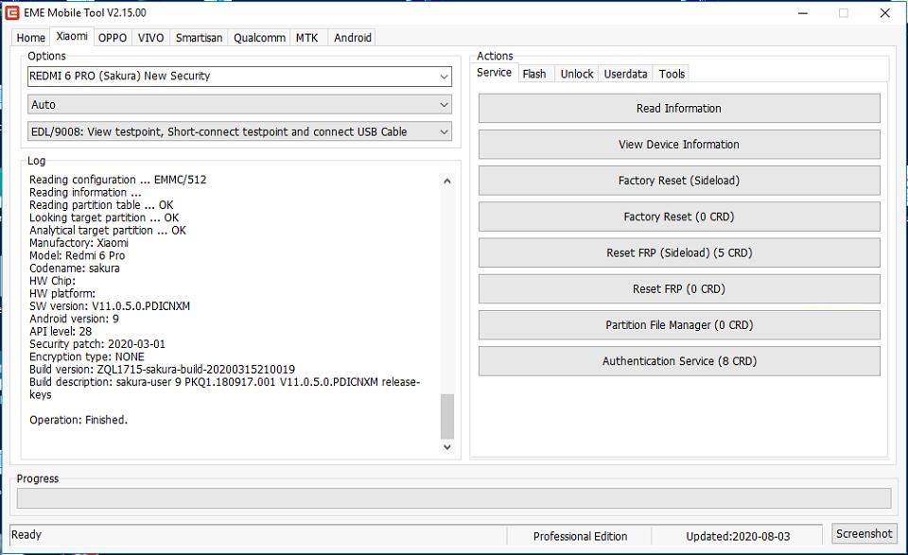Click Reset FRP (Sideload) (5 CRD)
This screenshot has height=555, width=908.
(x=679, y=252)
